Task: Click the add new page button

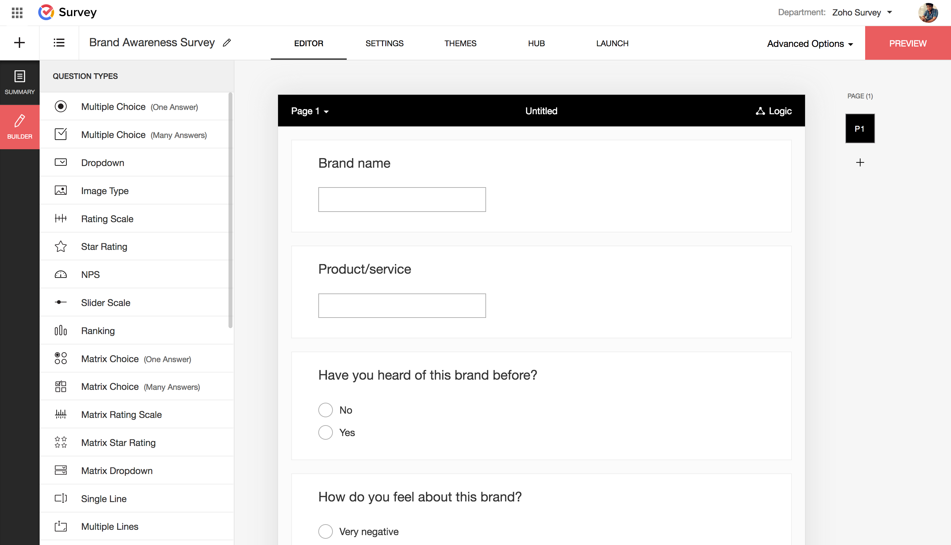Action: 860,162
